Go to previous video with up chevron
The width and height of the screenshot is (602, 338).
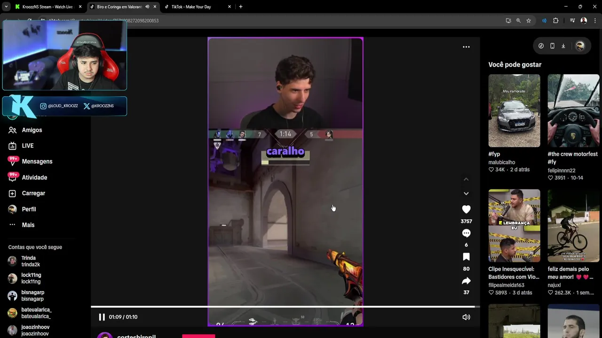tap(466, 179)
